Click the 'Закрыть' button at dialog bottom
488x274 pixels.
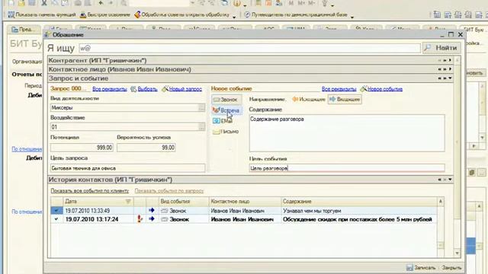click(451, 267)
